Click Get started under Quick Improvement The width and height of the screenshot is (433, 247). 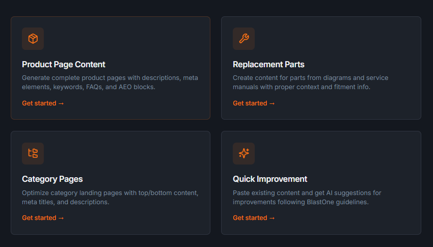[254, 218]
